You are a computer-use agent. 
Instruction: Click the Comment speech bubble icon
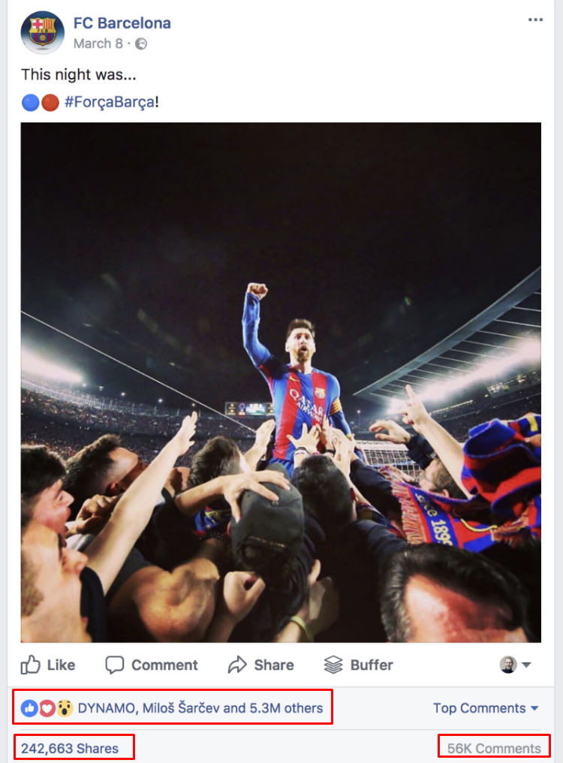[x=115, y=665]
